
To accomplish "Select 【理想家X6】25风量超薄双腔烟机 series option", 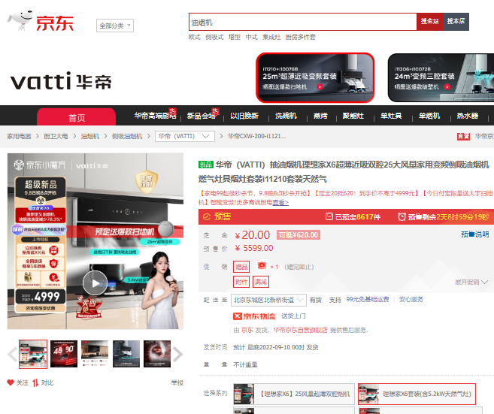I will point(294,394).
